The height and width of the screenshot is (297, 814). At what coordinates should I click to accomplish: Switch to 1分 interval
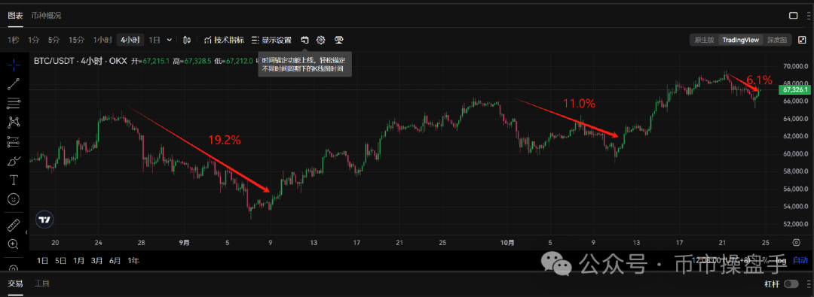click(34, 40)
